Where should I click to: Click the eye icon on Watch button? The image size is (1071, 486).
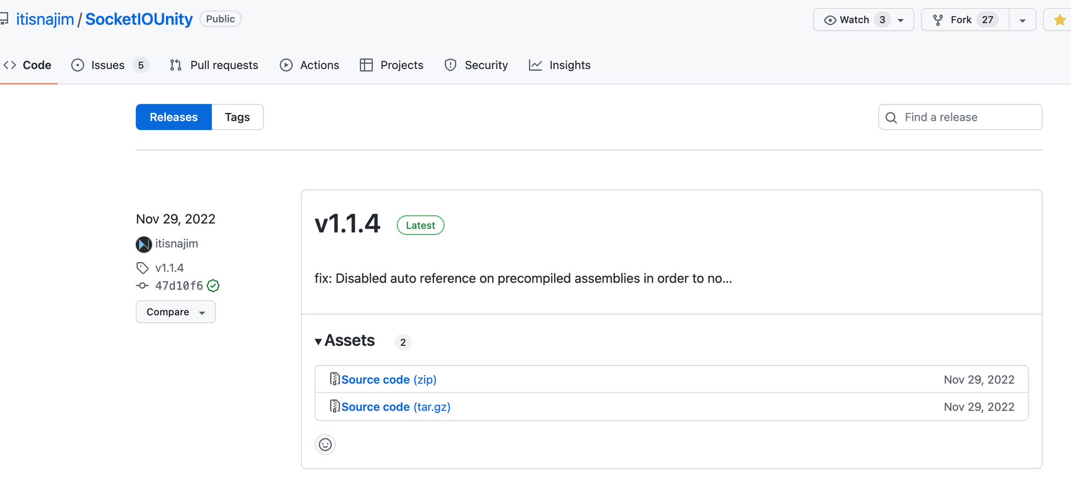point(830,20)
